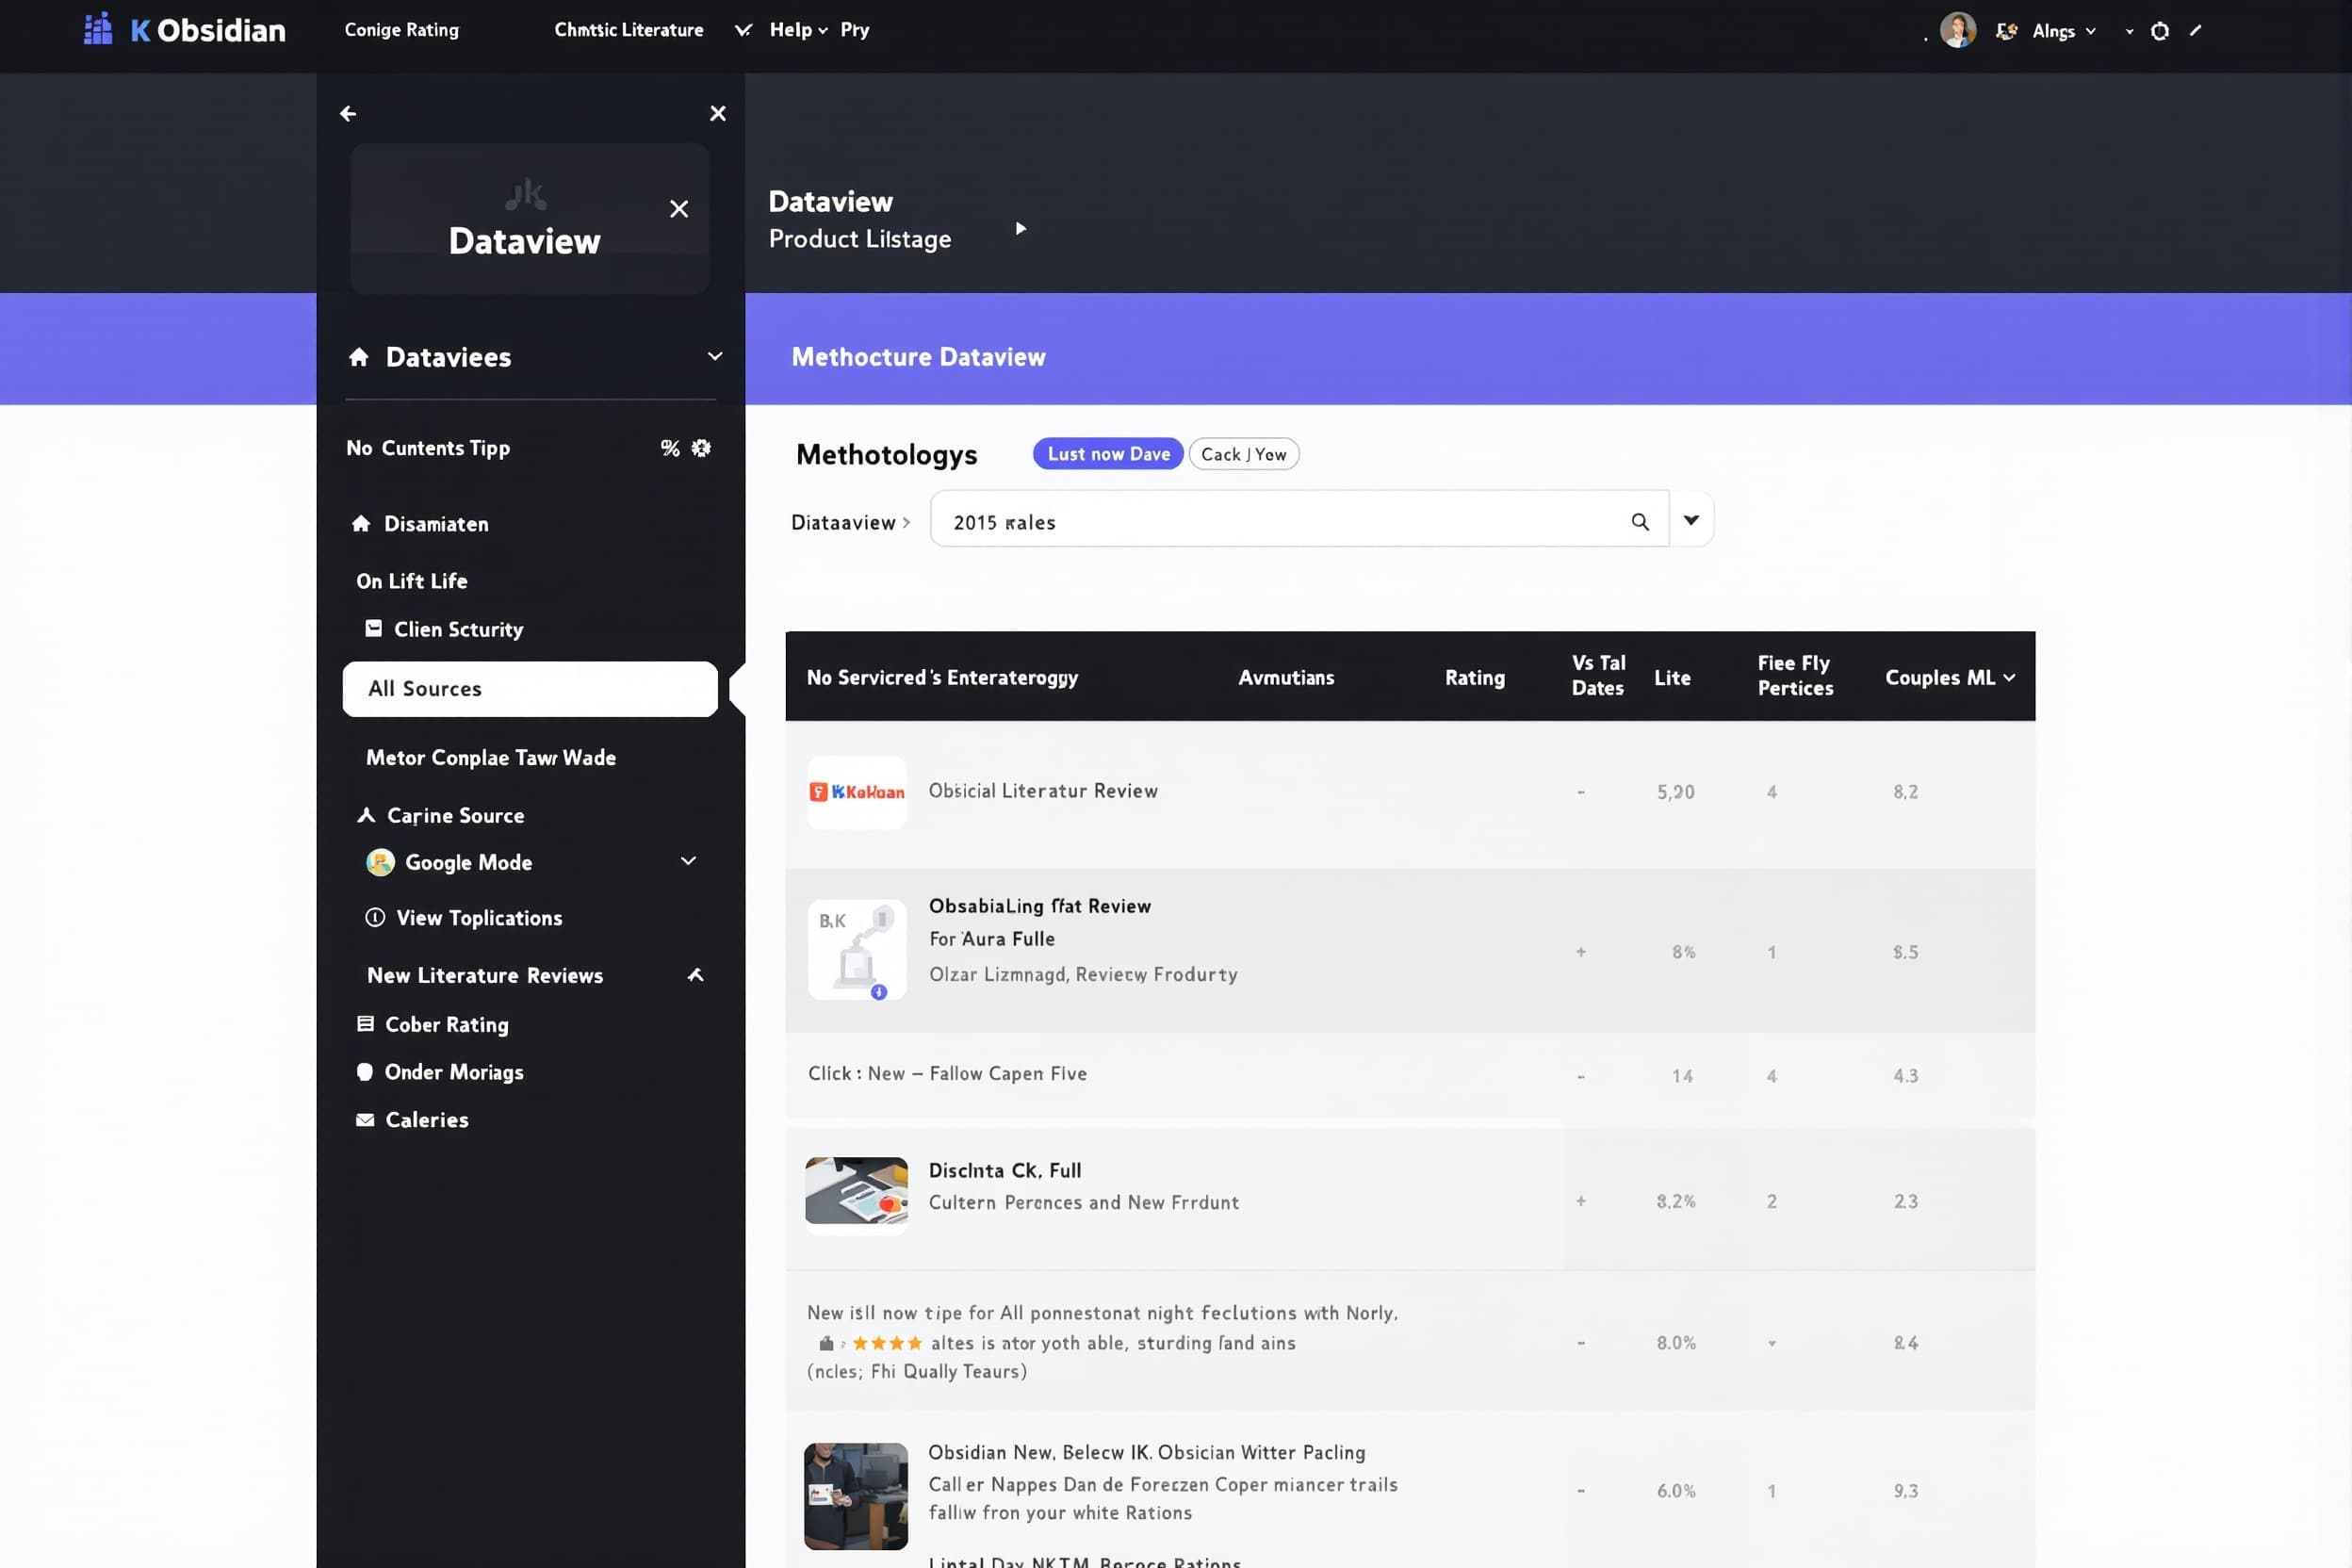The height and width of the screenshot is (1568, 2352).
Task: Click the percent icon beside No Cuntents Tipp
Action: point(670,448)
